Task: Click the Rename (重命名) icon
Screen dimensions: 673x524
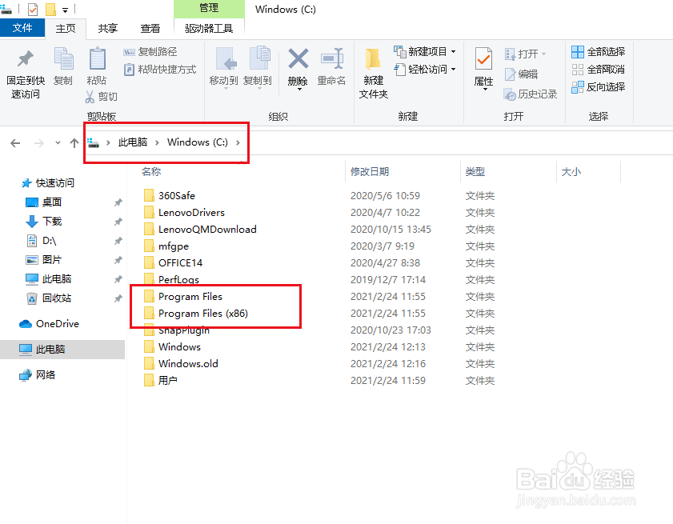Action: coord(332,58)
